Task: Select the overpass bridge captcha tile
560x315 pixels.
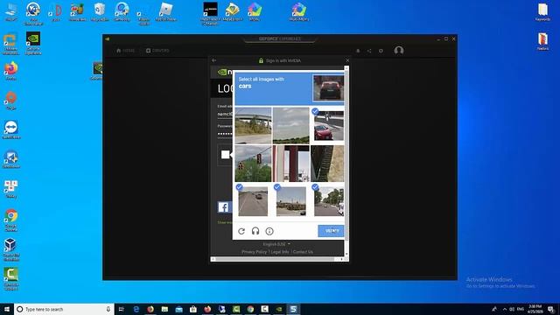Action: tap(253, 125)
